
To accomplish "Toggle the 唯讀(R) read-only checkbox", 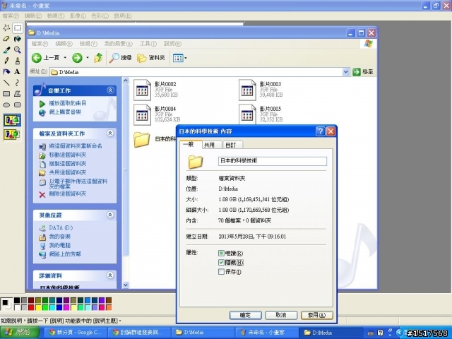I will click(221, 253).
